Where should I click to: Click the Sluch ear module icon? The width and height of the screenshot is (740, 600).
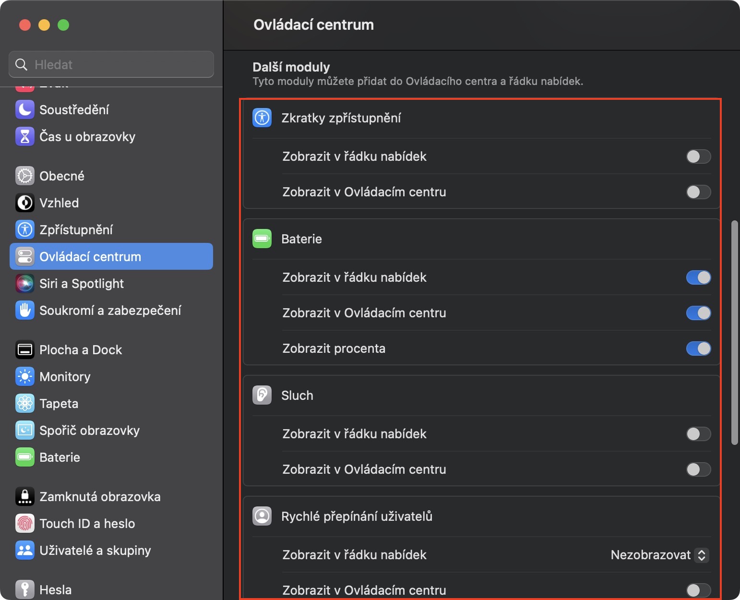coord(262,395)
